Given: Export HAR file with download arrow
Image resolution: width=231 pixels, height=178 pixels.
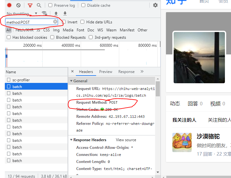Looking at the screenshot, I should 65,13.
